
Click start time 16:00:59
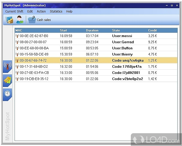66,42
